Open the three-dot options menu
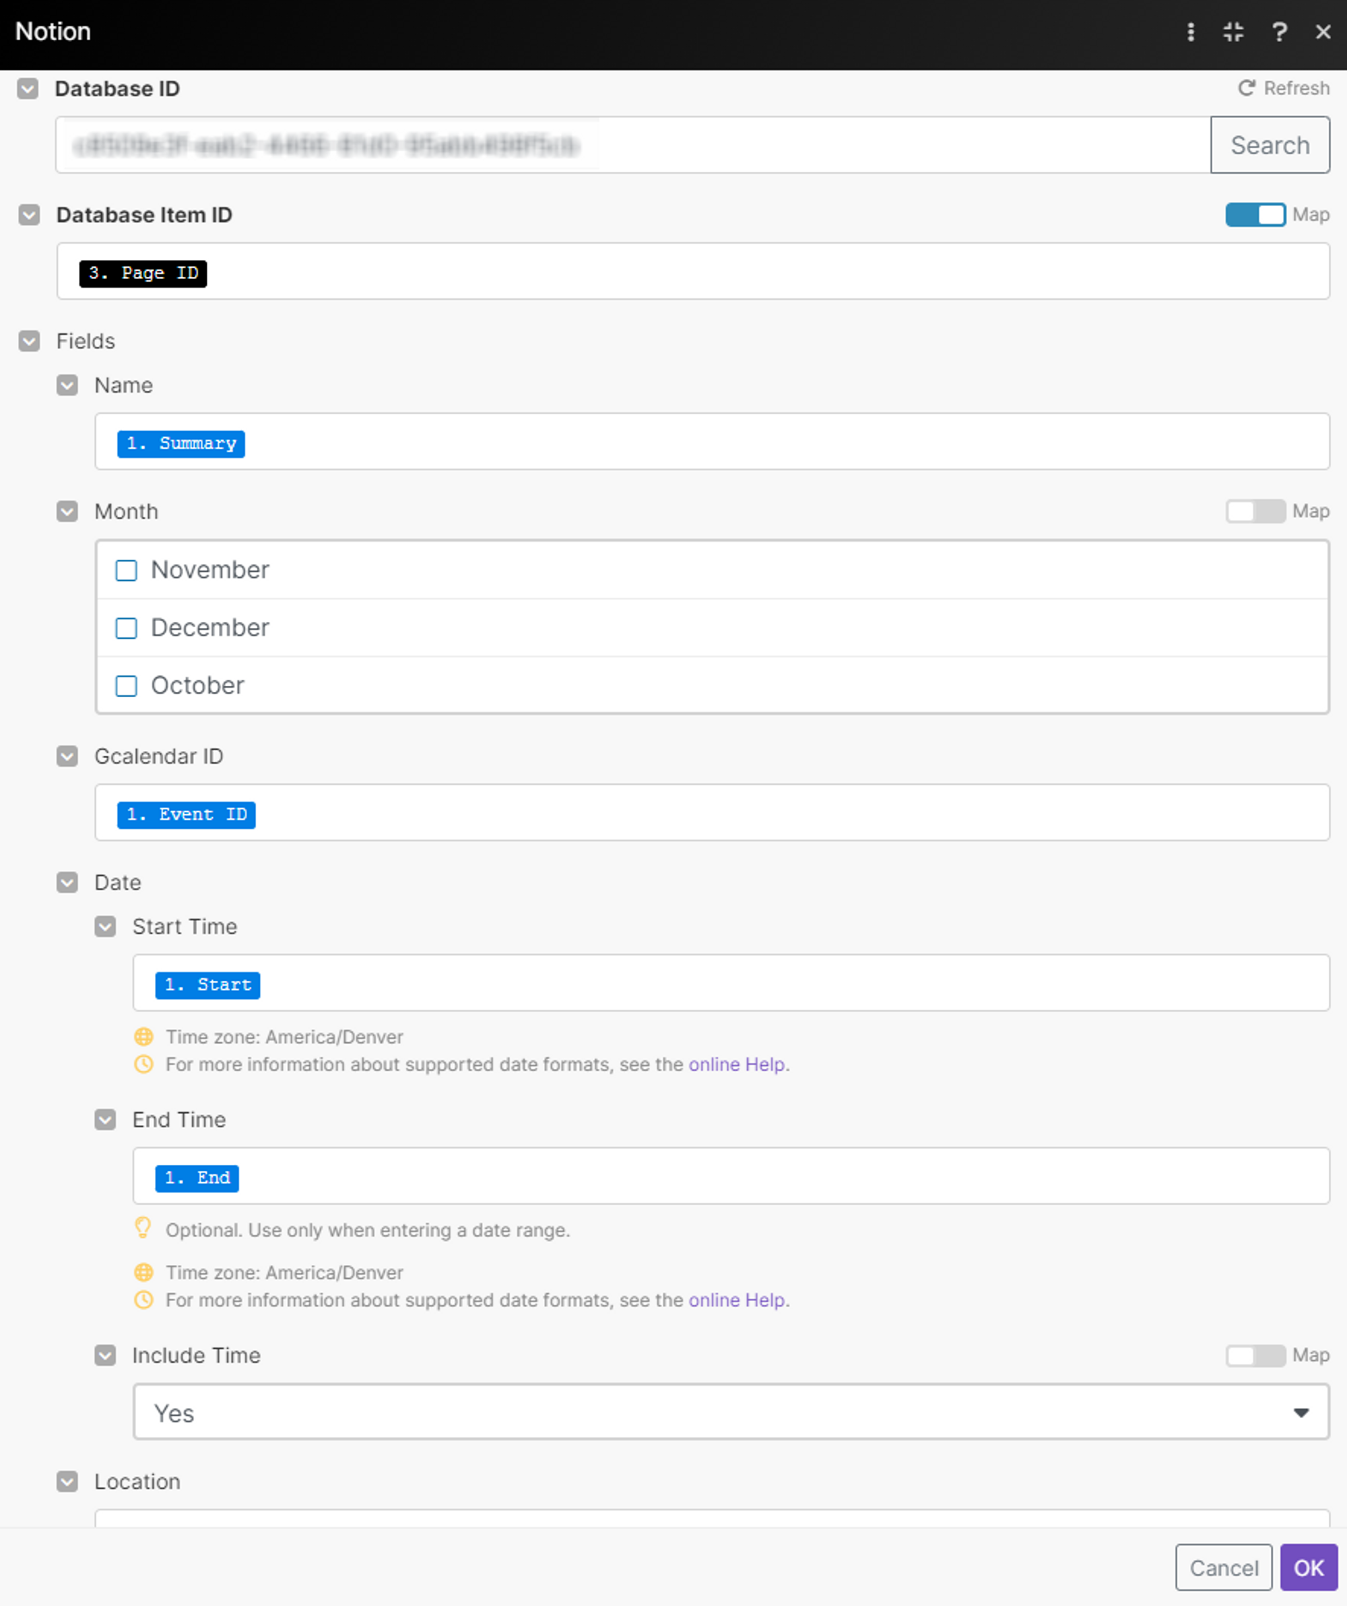This screenshot has width=1347, height=1606. [x=1190, y=32]
